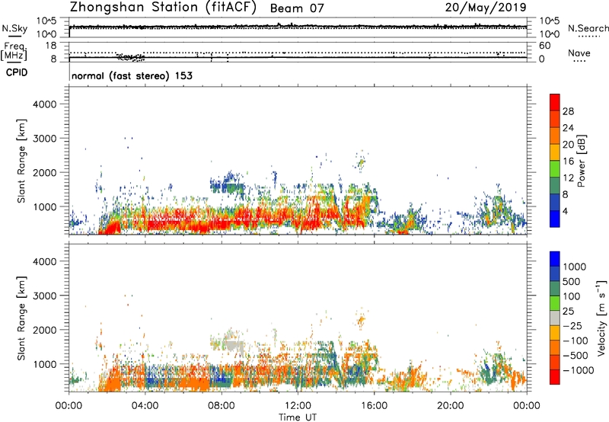Viewport: 609px width, 422px height.
Task: Pick the gray -25 to 25 Velocity segment
Action: pos(555,318)
